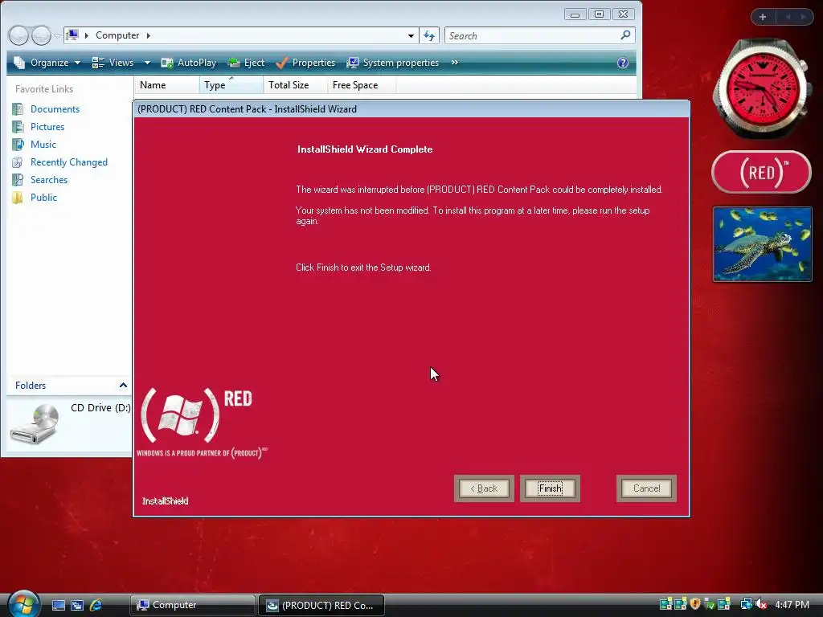Click the InstallShield Wizard title bar
This screenshot has width=823, height=617.
click(x=411, y=109)
